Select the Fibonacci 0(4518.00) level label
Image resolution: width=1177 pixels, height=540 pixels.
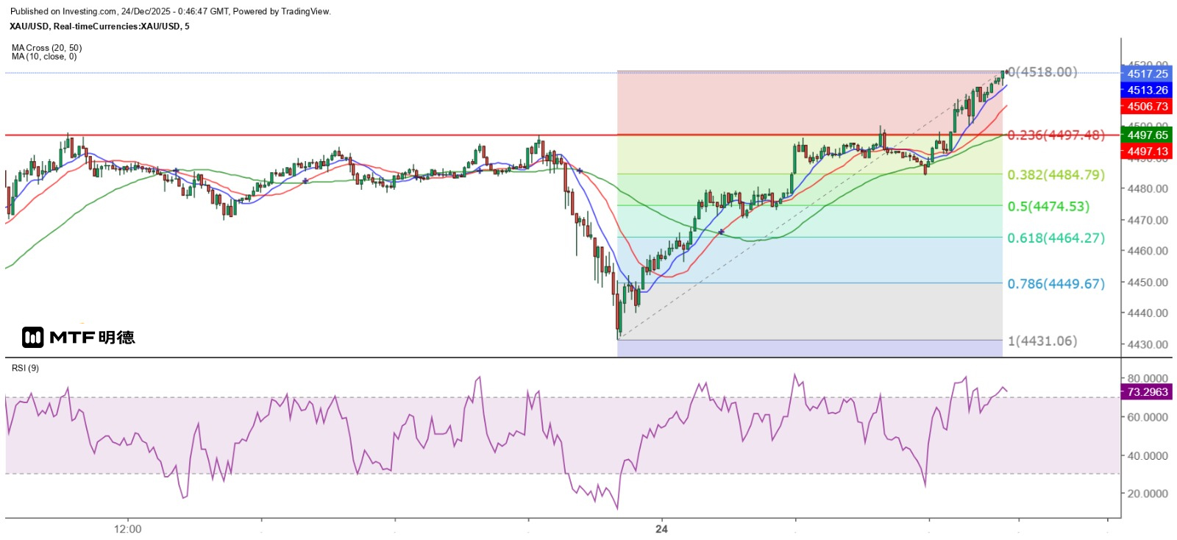click(x=1042, y=72)
